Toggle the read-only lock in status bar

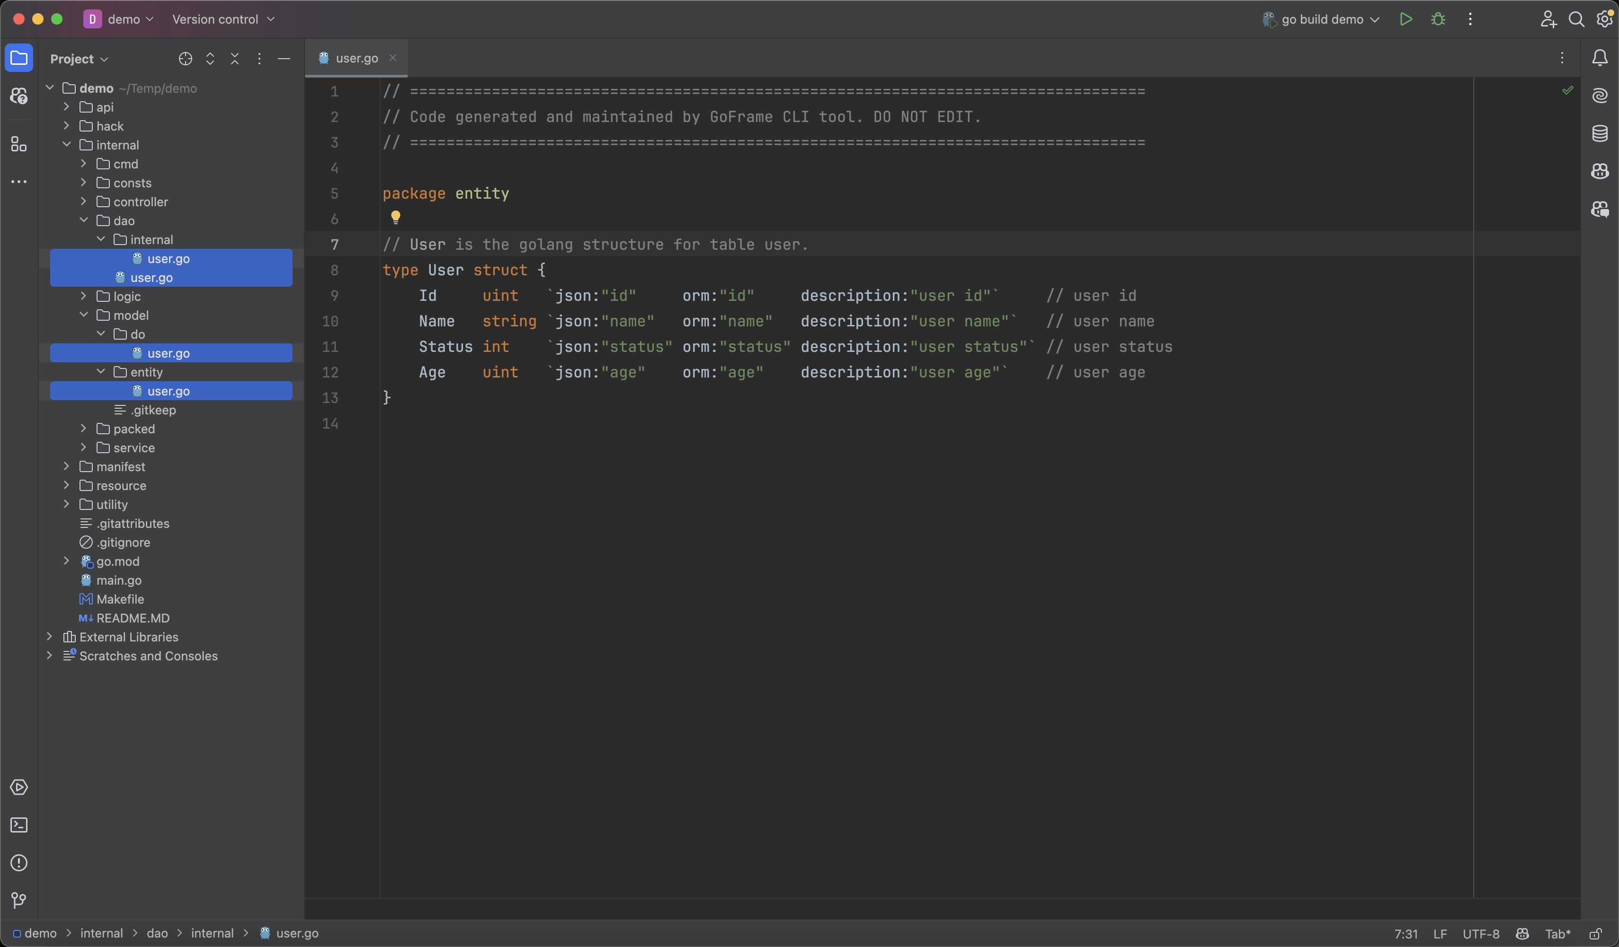tap(1595, 933)
